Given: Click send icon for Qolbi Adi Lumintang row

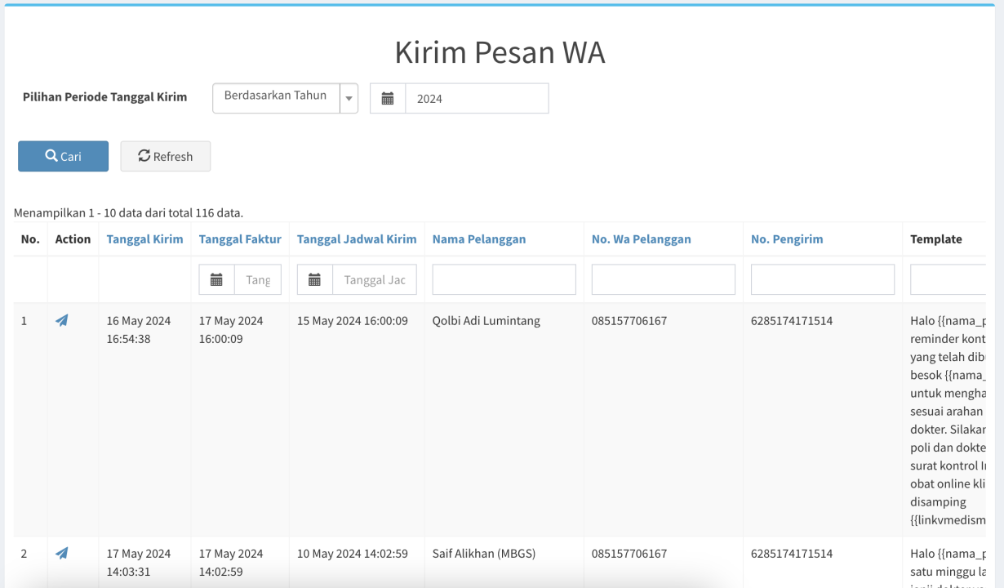Looking at the screenshot, I should pos(62,321).
